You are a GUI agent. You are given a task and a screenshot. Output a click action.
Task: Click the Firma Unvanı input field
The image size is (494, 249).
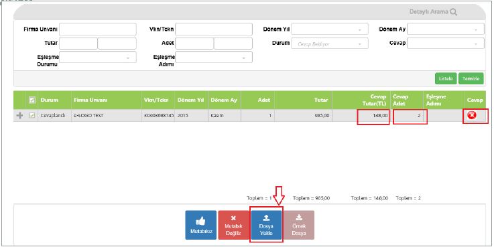click(98, 29)
